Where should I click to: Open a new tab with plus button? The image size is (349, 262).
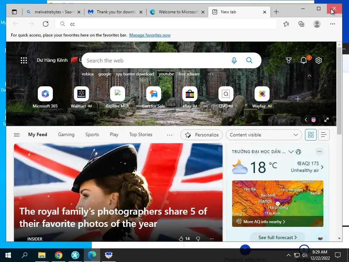pyautogui.click(x=276, y=12)
